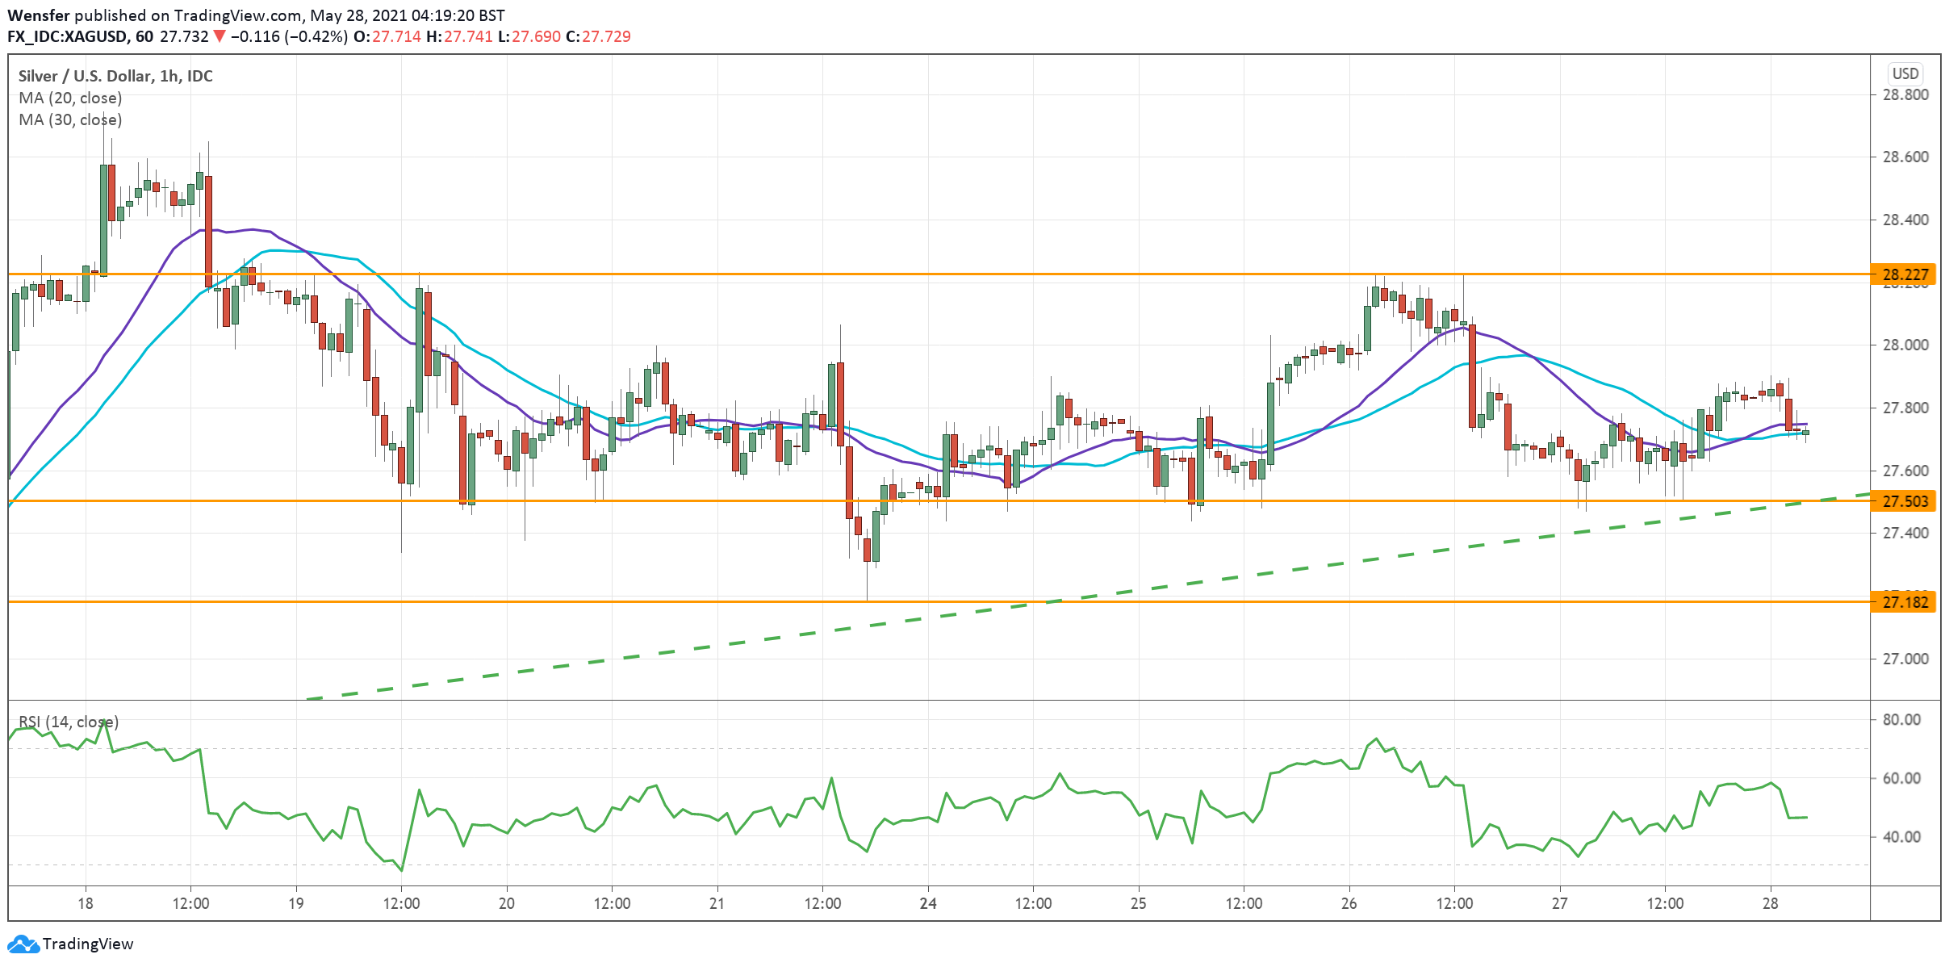Click the MA (20, close) indicator legend
Viewport: 1949px width, 967px height.
70,98
